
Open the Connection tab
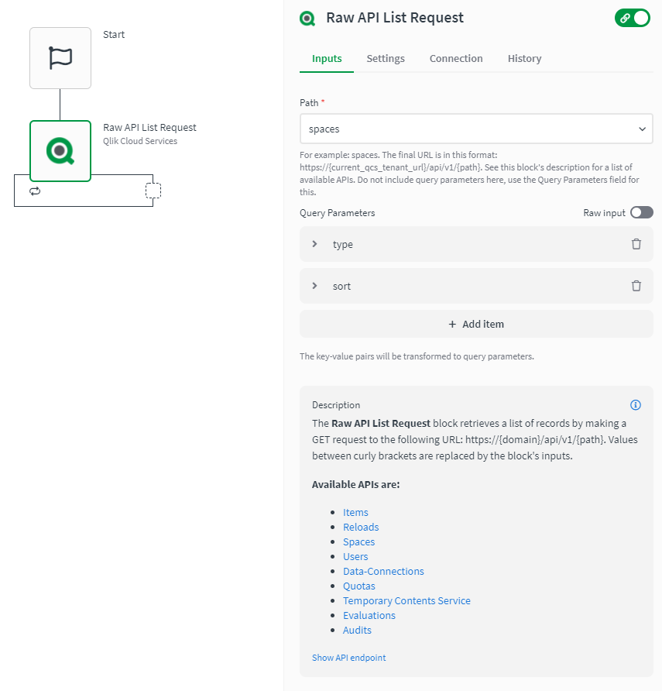point(456,59)
